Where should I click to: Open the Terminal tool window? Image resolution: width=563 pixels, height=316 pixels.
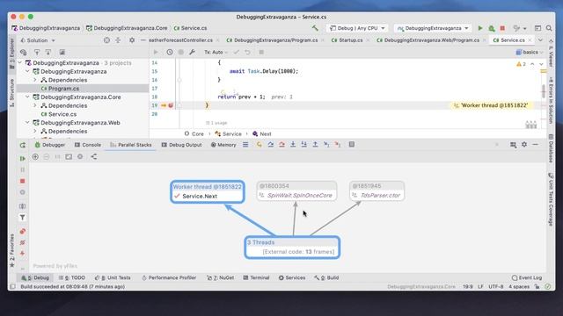coord(256,277)
